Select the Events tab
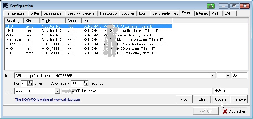253x119 pixels. point(187,13)
